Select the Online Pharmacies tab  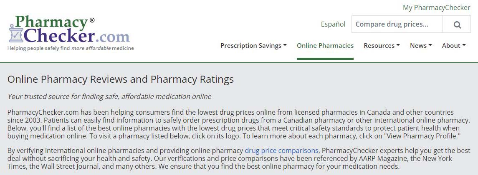coord(325,45)
